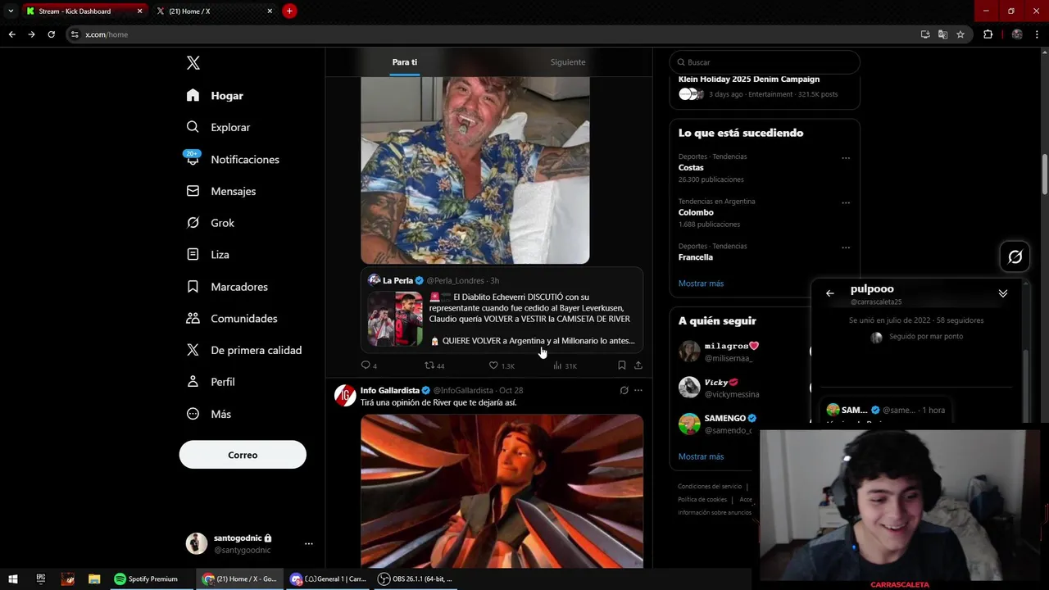View analytics showing 31K views
The image size is (1049, 590).
557,365
